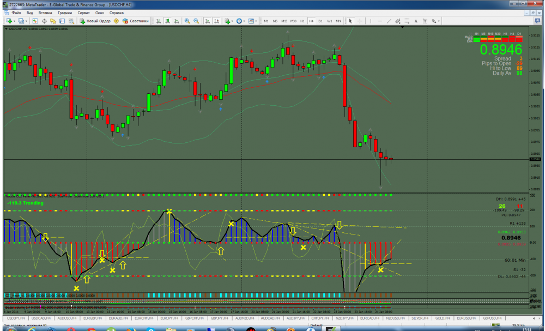Screen dimensions: 545x331
Task: Toggle the Data Window crosshair-target icon
Action: point(44,21)
